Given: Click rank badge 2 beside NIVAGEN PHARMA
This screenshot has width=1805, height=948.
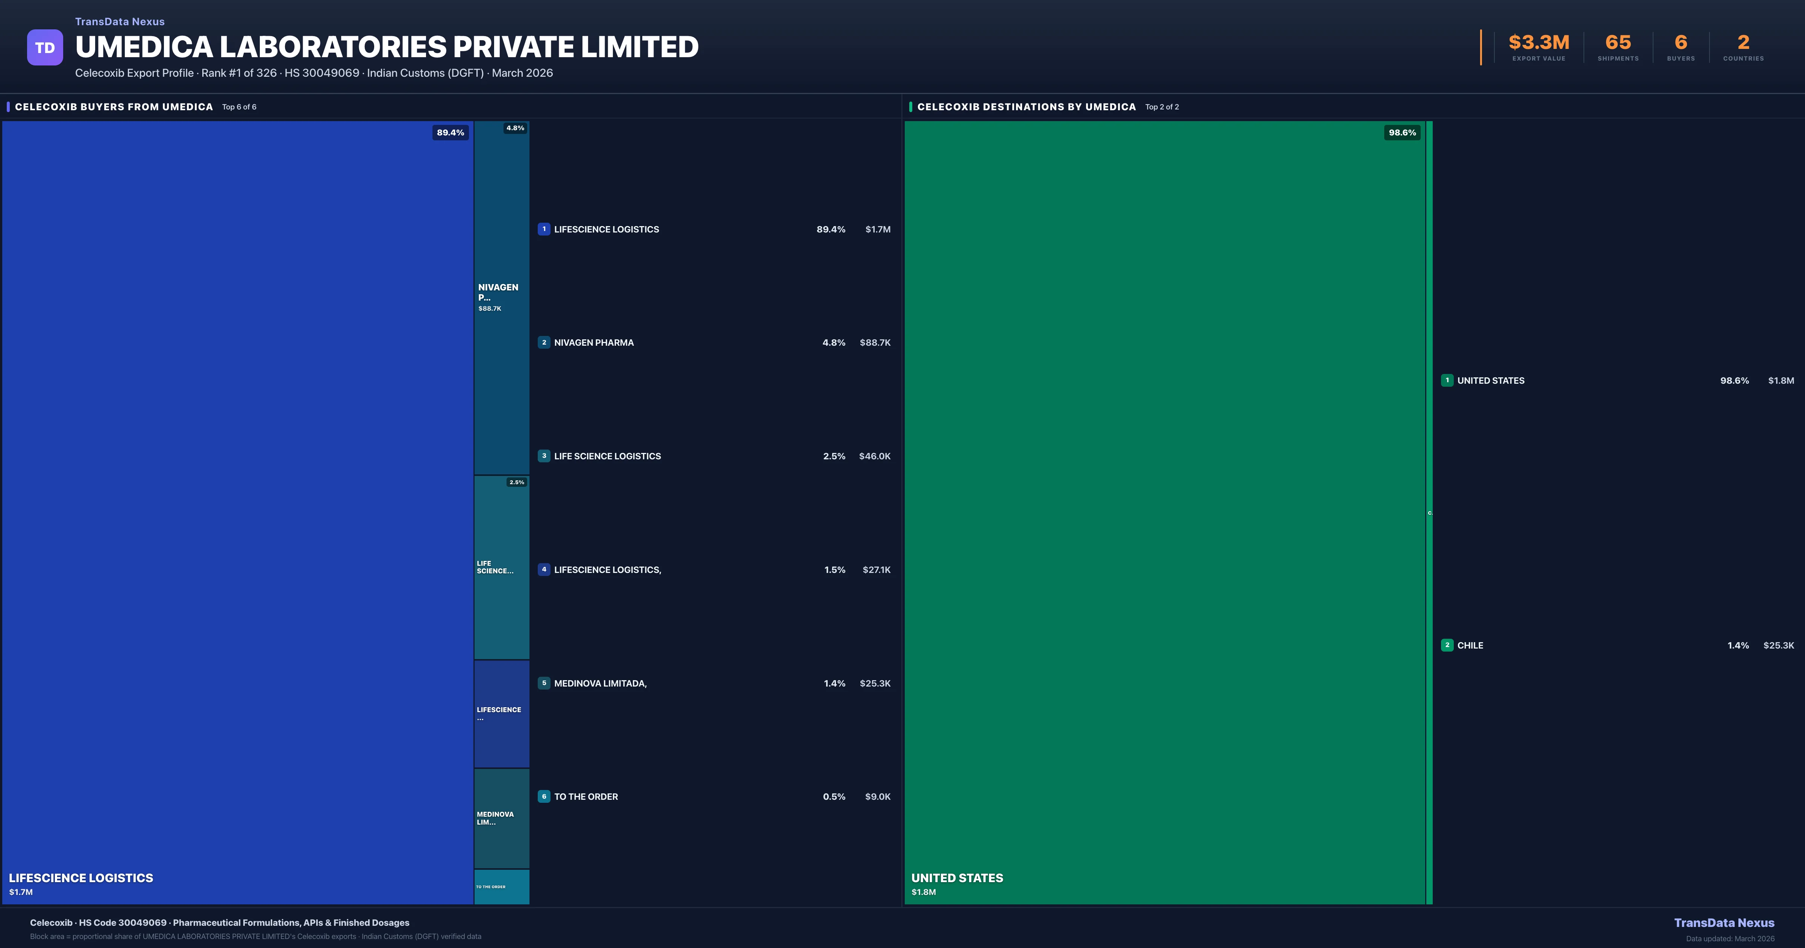Looking at the screenshot, I should coord(544,343).
